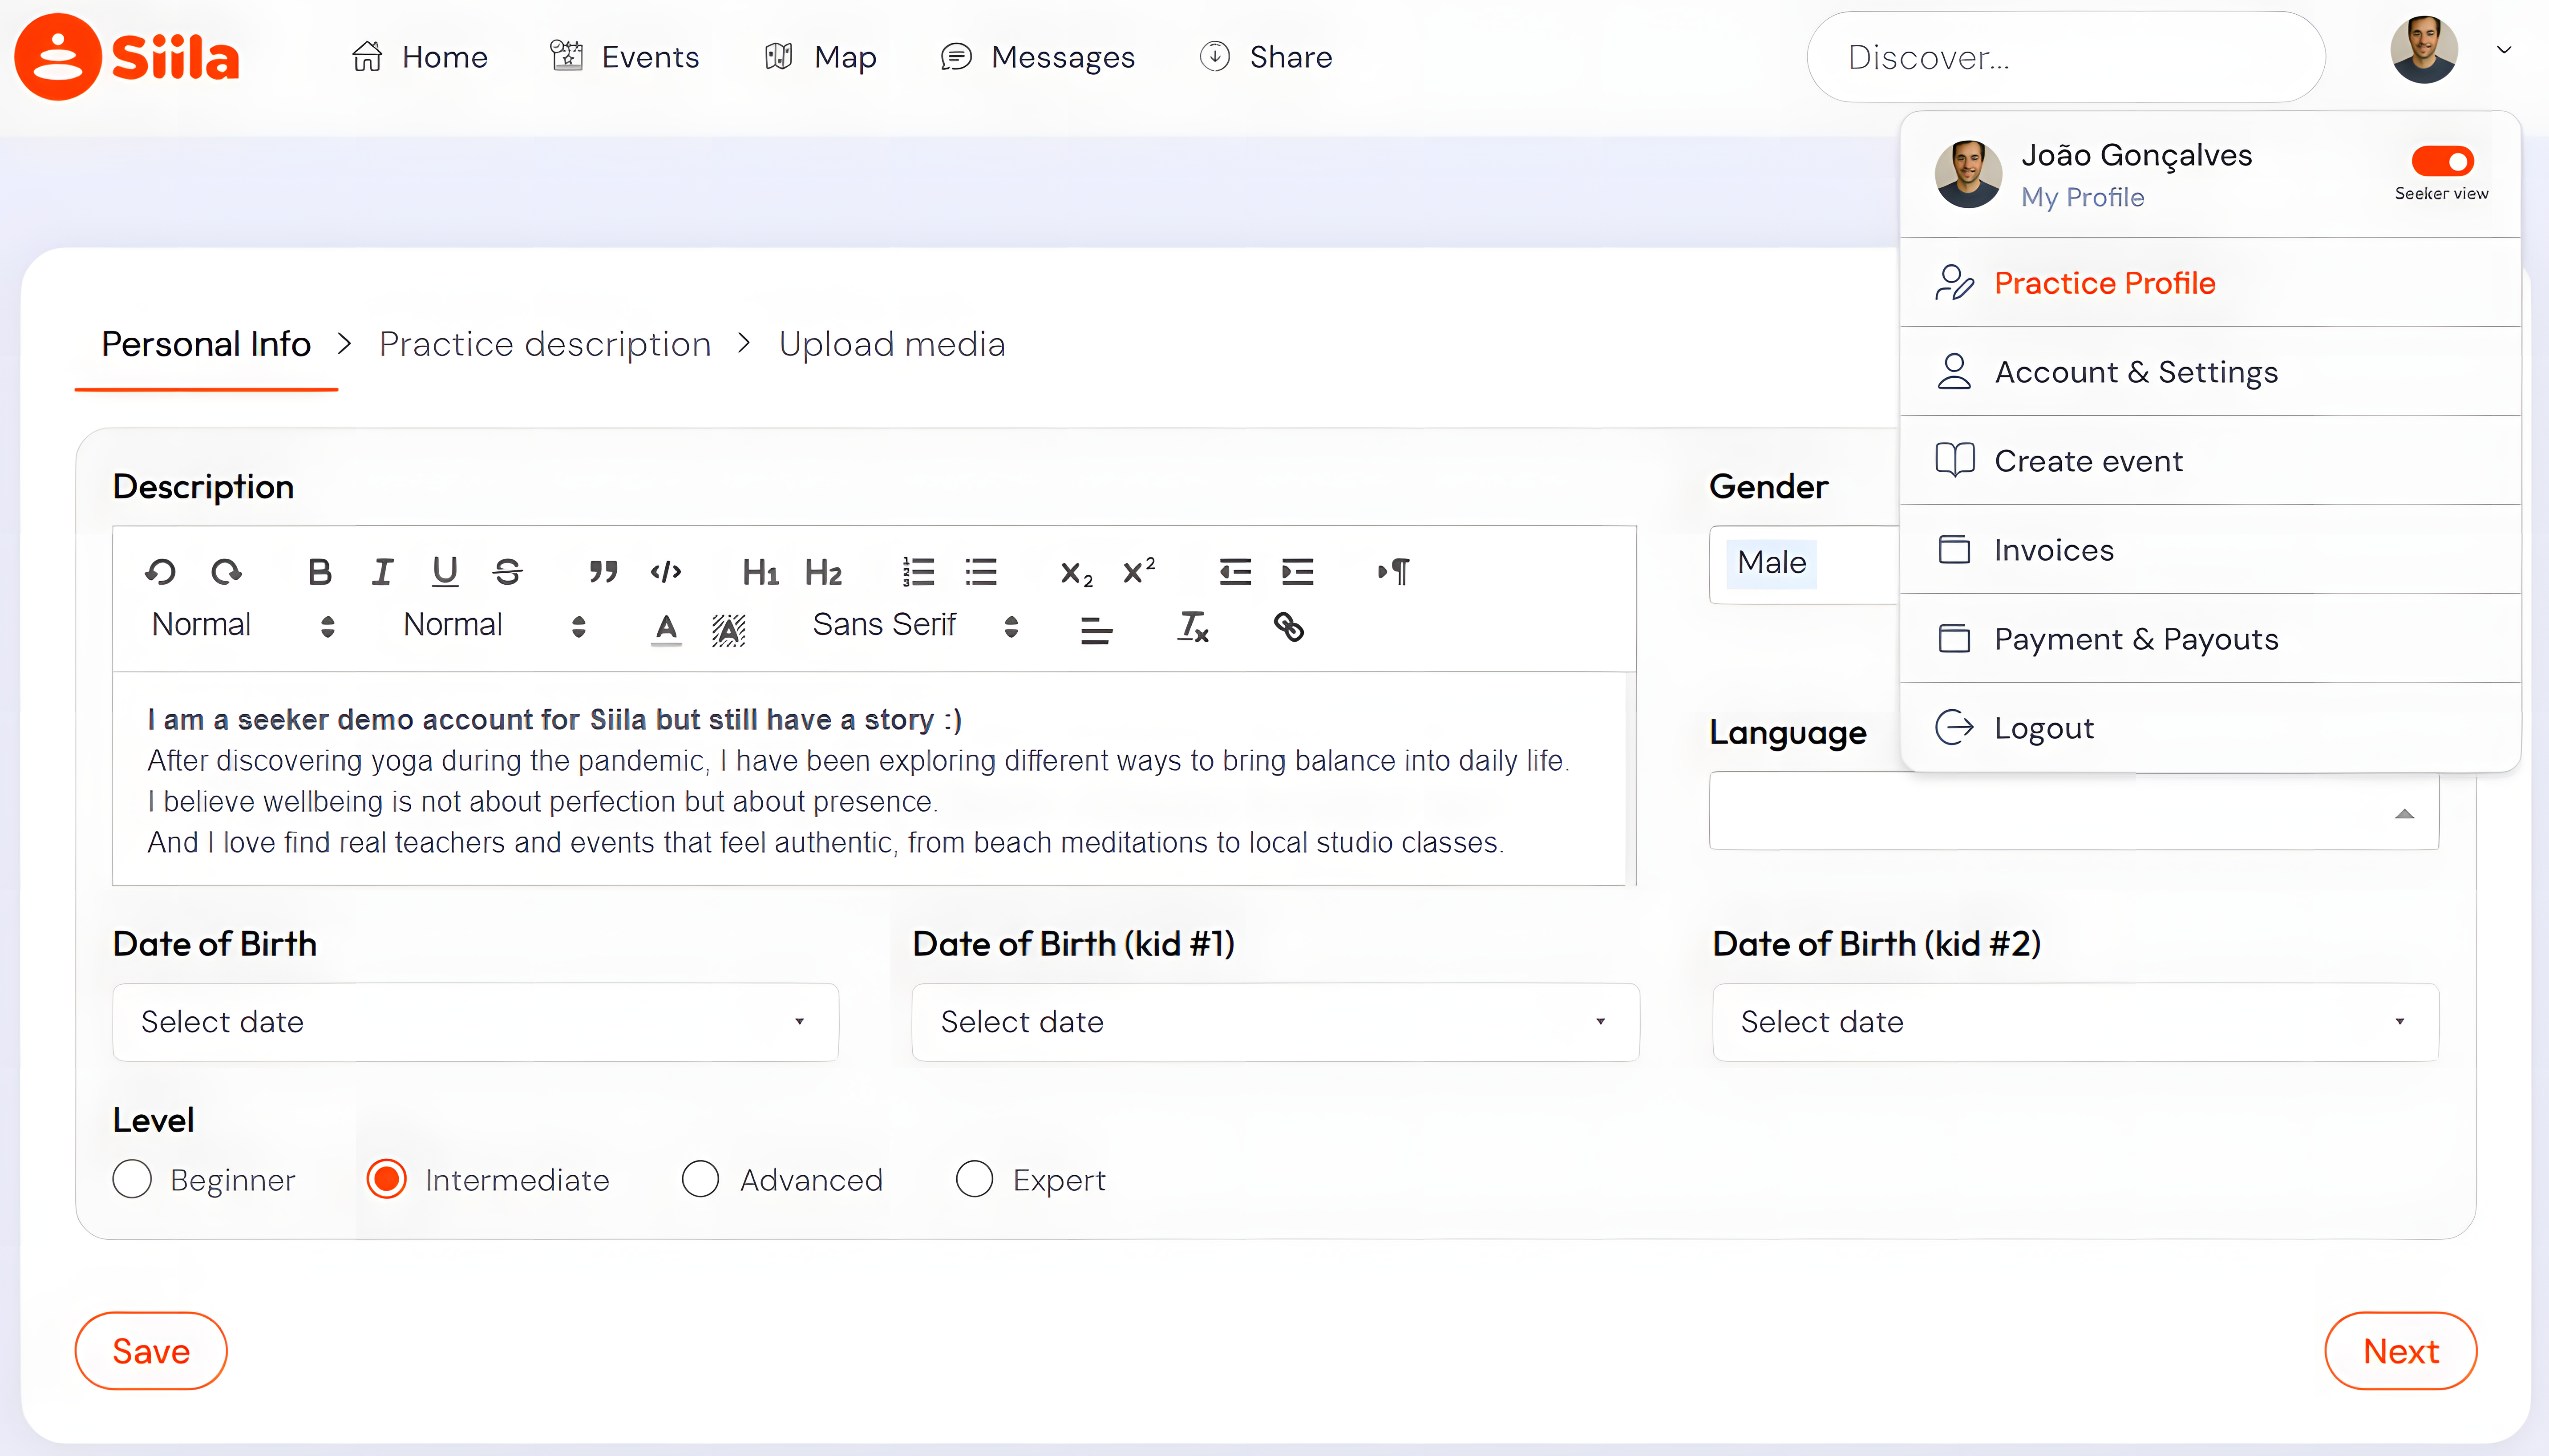2549x1456 pixels.
Task: Click the undo icon in editor toolbar
Action: [x=160, y=572]
